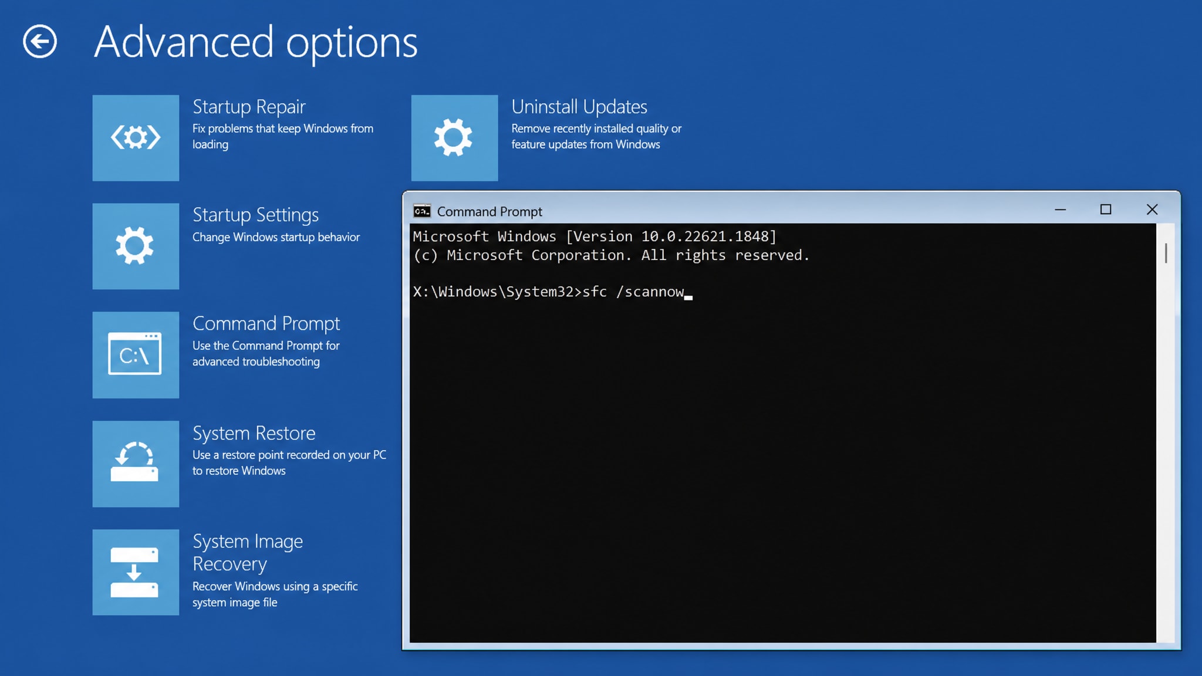Click 'Change Windows startup behavior' text
The image size is (1202, 676).
[276, 237]
